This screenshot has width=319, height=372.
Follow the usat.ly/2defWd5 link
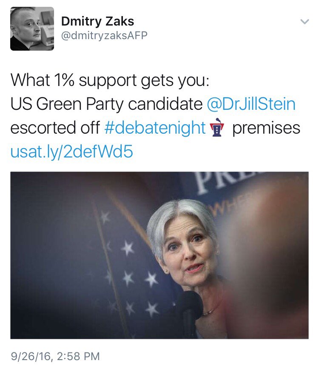coord(71,152)
